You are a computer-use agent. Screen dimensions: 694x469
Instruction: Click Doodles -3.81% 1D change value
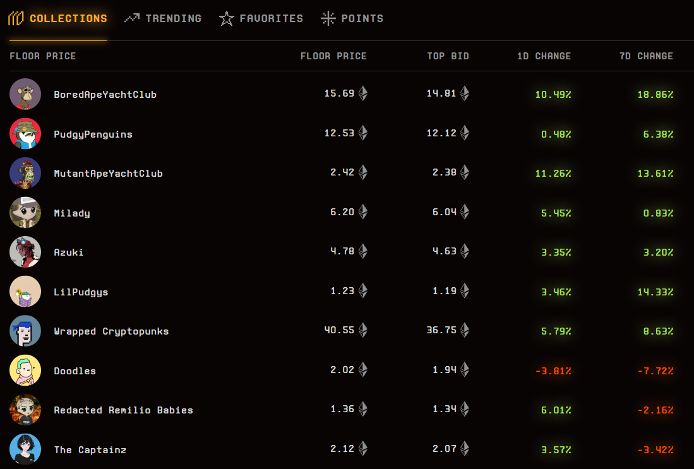tap(553, 371)
